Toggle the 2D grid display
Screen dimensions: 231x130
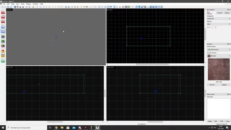[x=15, y=7]
